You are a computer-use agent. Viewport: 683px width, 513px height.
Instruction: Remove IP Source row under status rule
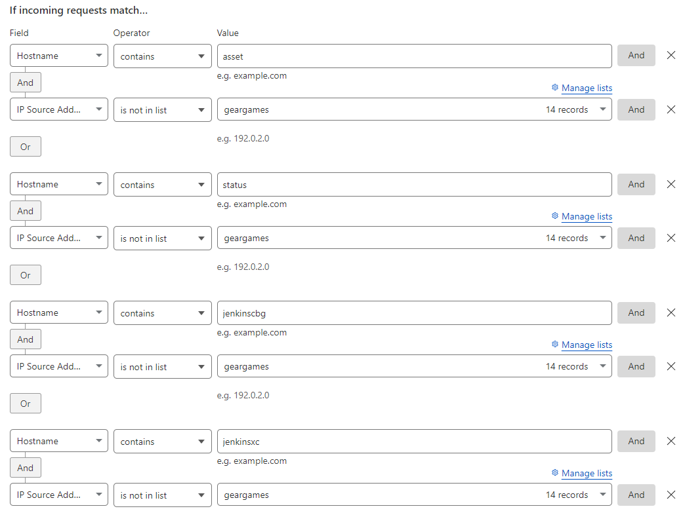click(x=671, y=238)
